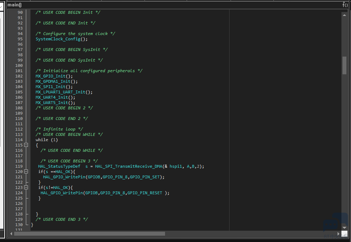Collapse the if block fold at line 120
Viewport: 351px width, 242px height.
pos(26,172)
